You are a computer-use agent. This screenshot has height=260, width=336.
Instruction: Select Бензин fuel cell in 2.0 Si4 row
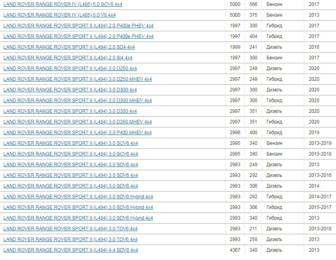pos(274,58)
